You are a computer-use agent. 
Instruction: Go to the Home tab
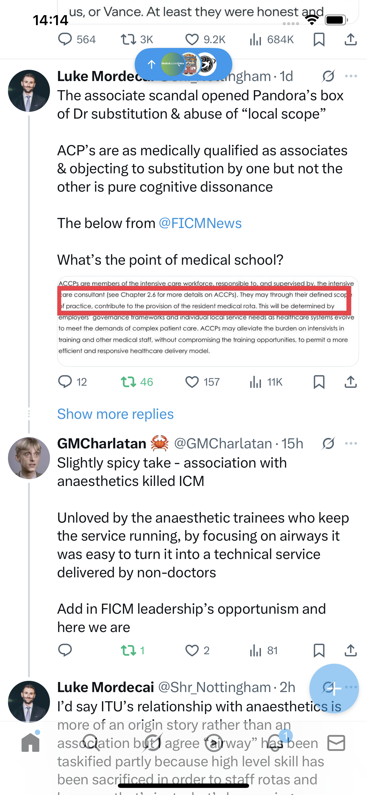click(30, 743)
